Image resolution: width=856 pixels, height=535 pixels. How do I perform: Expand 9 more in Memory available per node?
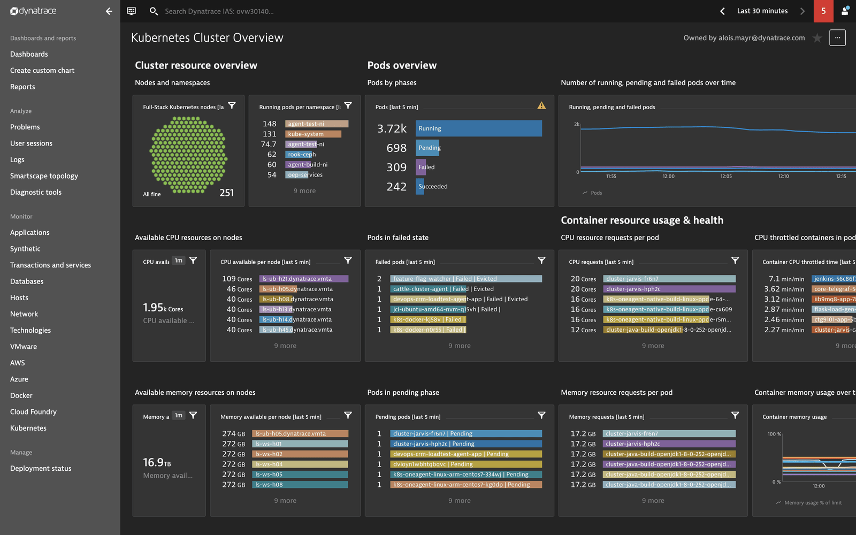click(285, 501)
